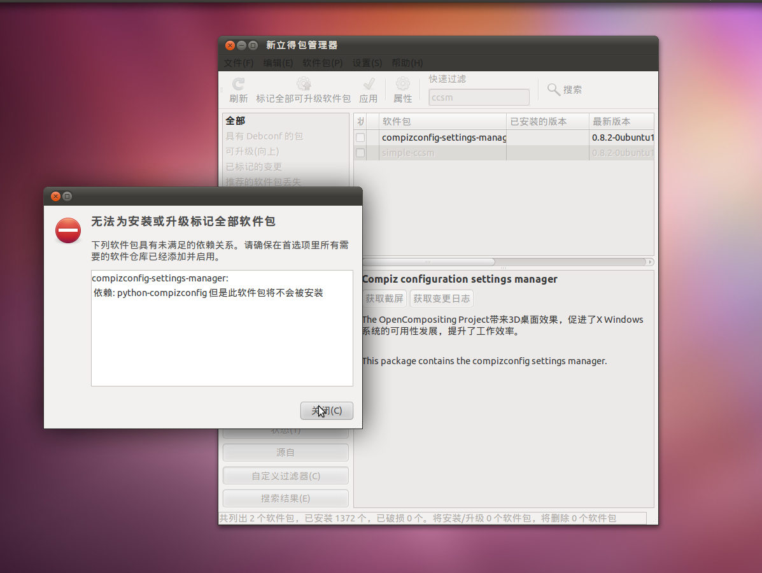Tick the checkbox for simple-ccsm package

click(360, 153)
